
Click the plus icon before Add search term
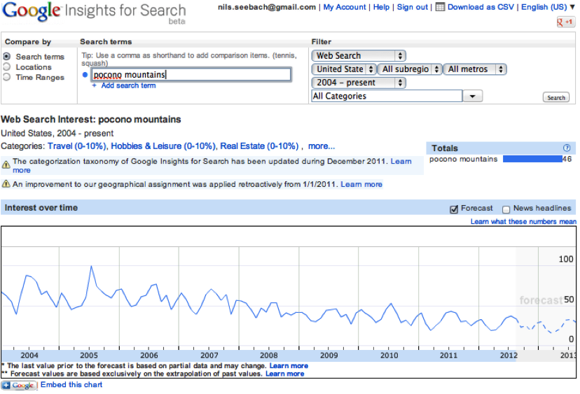point(95,85)
